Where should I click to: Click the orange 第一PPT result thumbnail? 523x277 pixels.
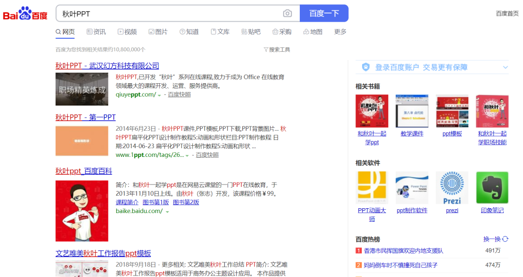pyautogui.click(x=82, y=141)
